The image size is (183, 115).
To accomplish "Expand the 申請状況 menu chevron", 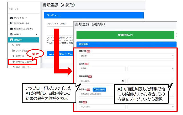I will point(37,34).
